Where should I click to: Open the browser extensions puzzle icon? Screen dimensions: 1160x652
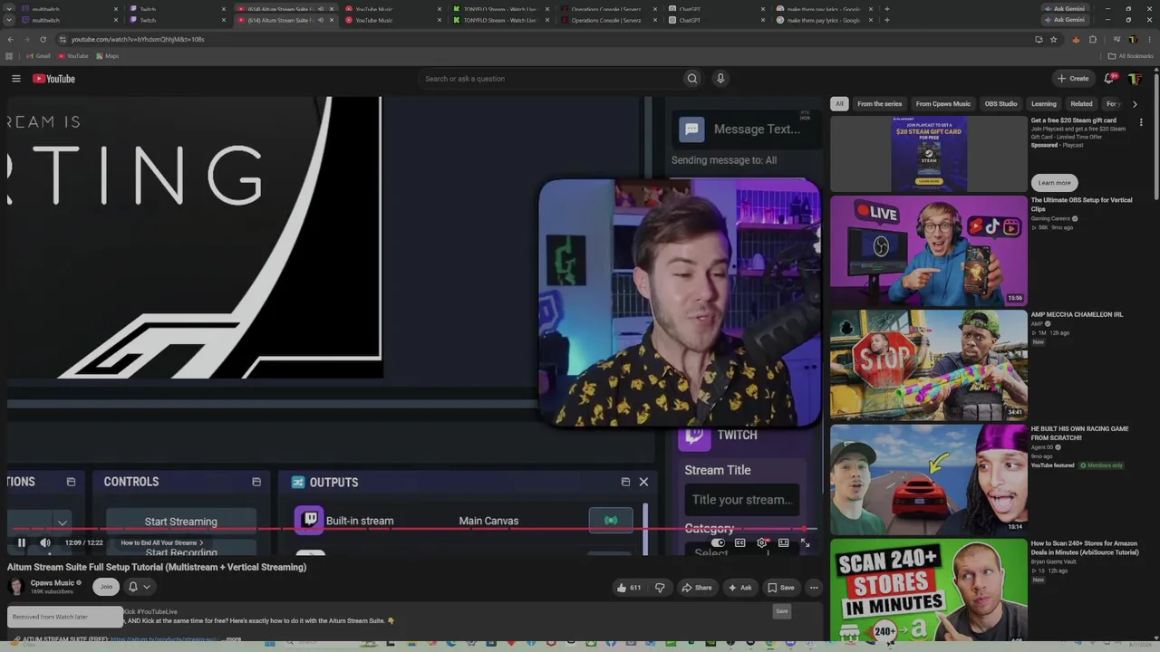(1093, 39)
